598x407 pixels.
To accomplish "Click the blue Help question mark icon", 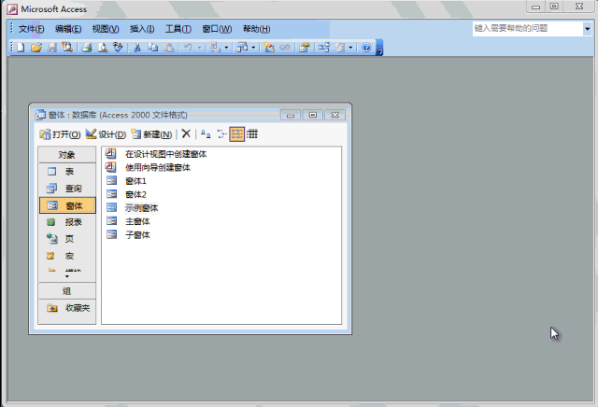I will 366,48.
